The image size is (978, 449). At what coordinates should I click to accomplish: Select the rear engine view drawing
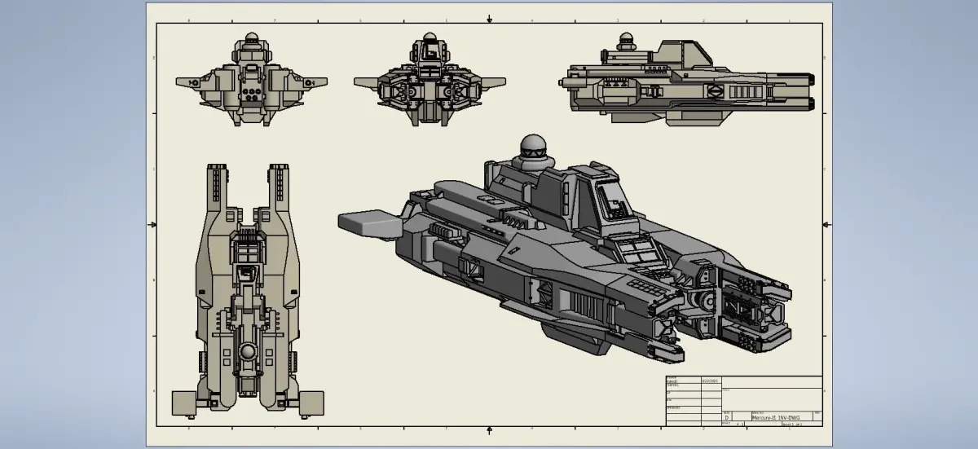(430, 80)
